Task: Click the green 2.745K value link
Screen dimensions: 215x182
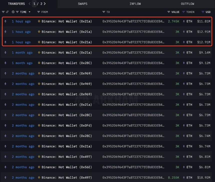Action: (x=173, y=21)
